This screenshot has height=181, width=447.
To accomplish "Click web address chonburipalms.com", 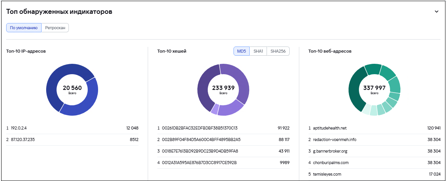I will coord(331,163).
